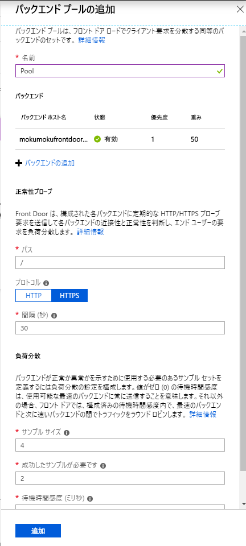
Task: Click the パス input field
Action: tap(120, 263)
